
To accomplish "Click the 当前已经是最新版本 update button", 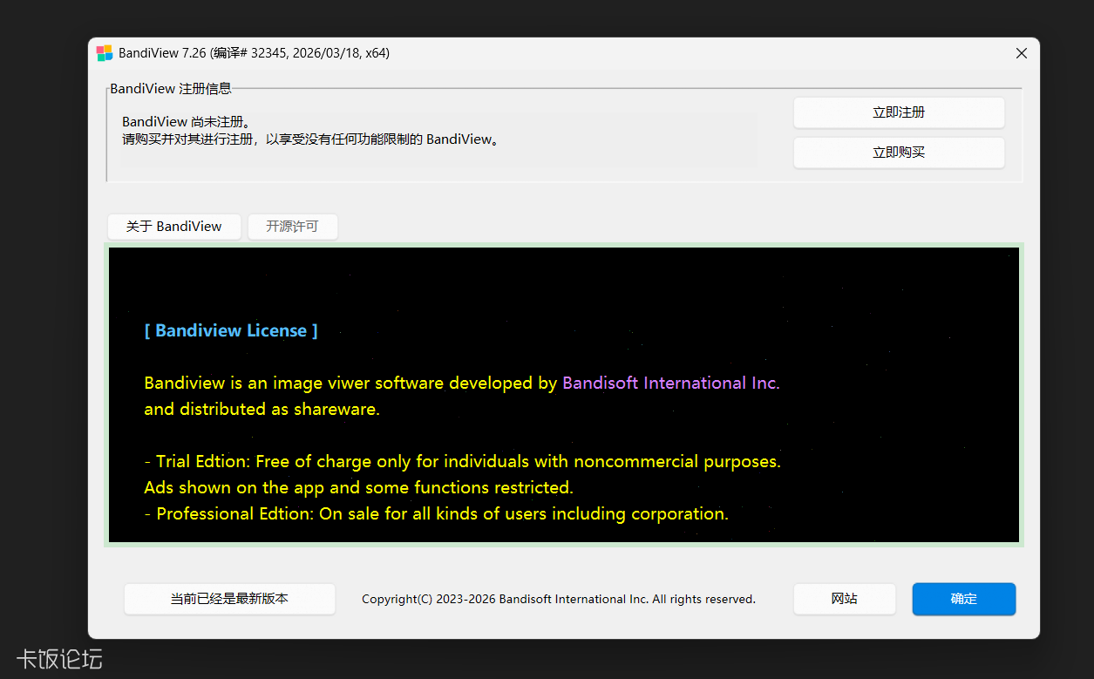I will tap(229, 599).
